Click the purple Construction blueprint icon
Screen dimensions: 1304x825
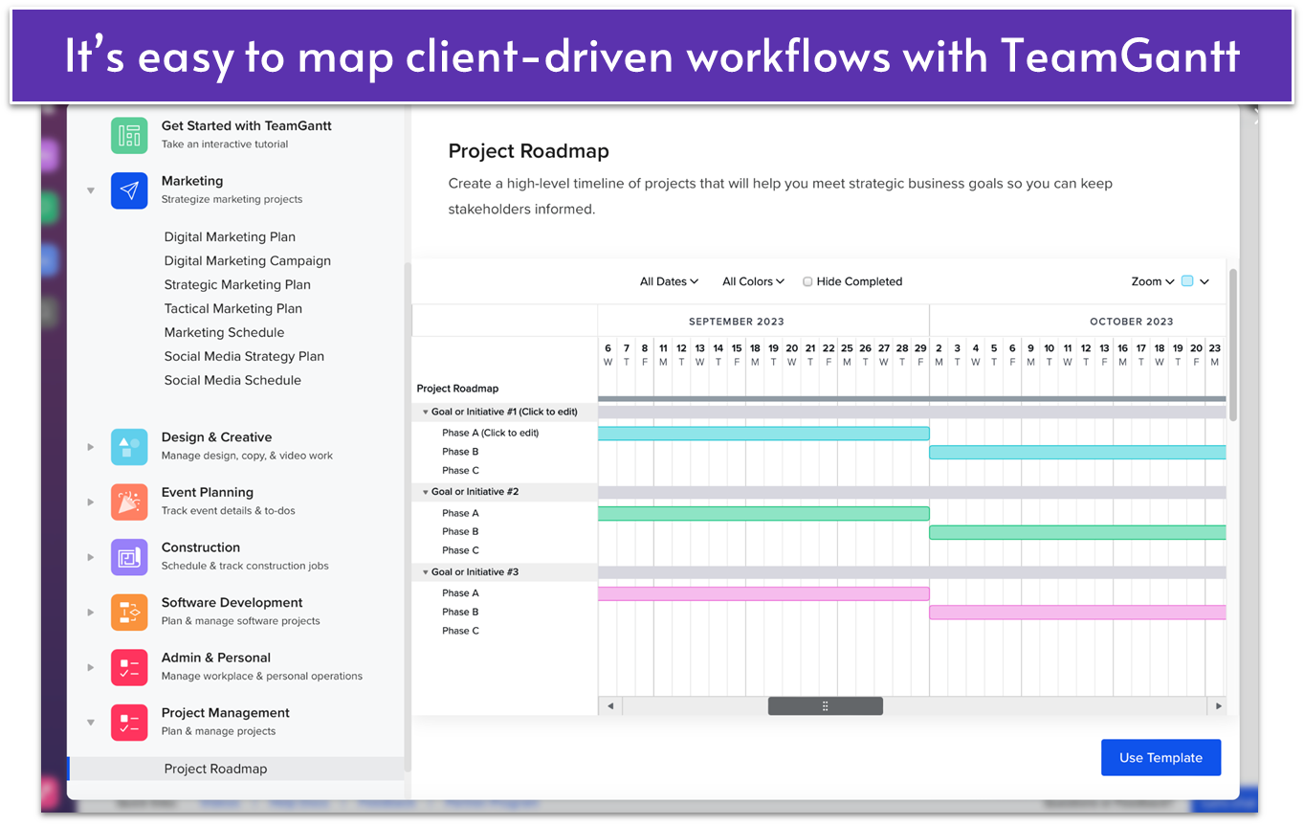[129, 557]
